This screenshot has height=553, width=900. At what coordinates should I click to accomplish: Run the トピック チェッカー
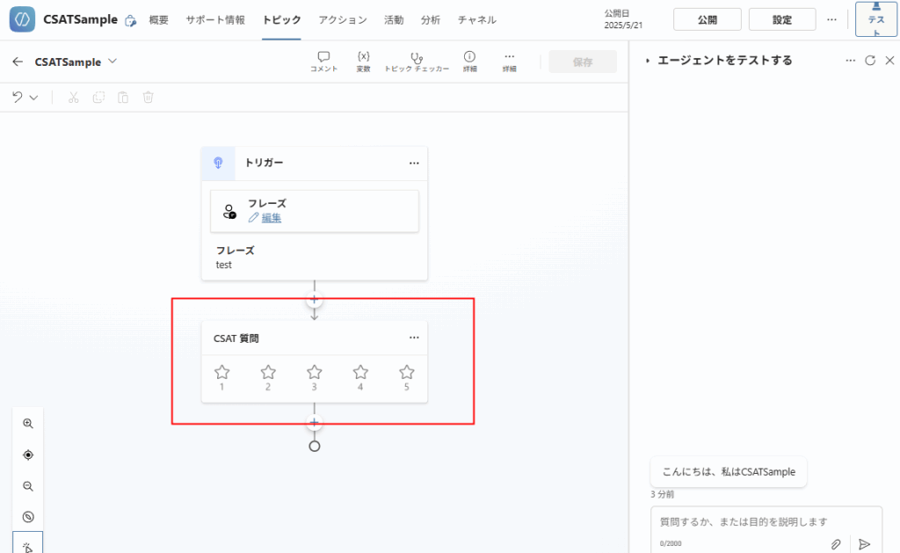[x=417, y=62]
